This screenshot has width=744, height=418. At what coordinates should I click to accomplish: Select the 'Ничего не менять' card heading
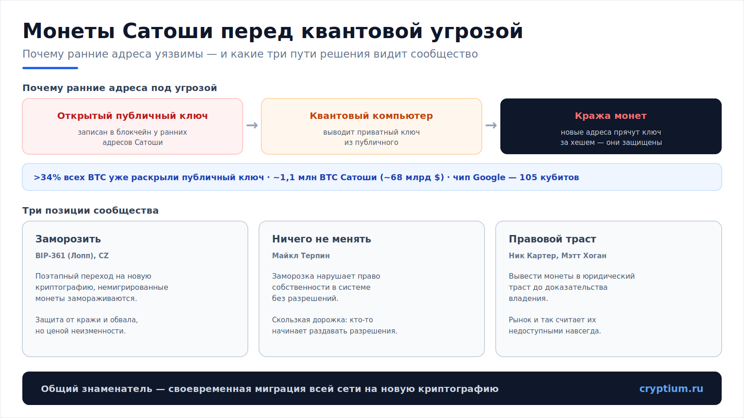(322, 239)
